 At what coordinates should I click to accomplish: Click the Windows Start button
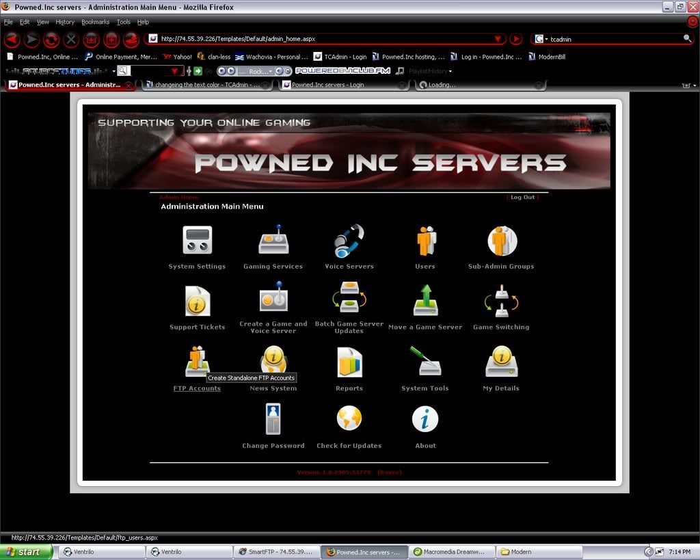coord(26,552)
